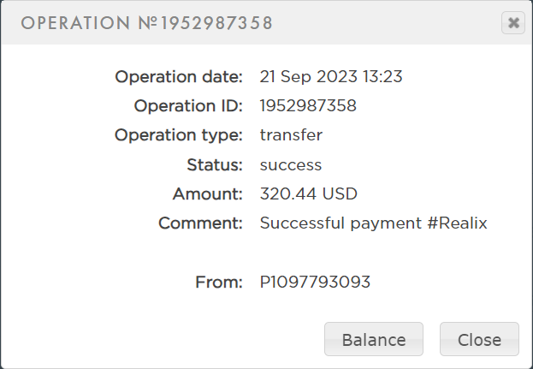Select the status value success

pos(291,164)
